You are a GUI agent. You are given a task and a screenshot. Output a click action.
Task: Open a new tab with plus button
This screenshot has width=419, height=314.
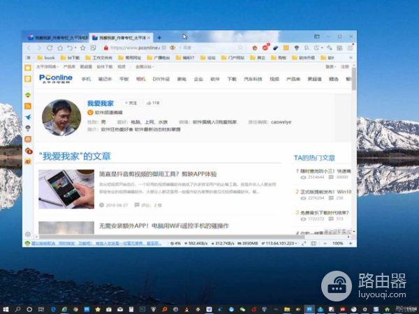coord(159,38)
